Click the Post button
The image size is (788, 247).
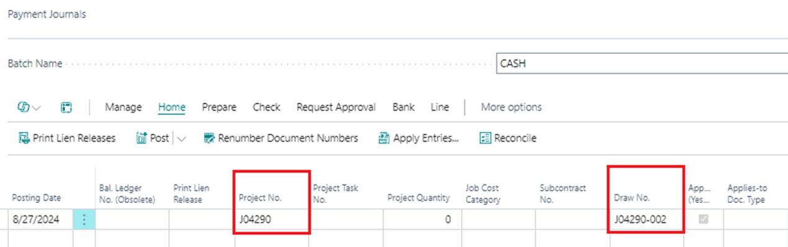pos(152,138)
